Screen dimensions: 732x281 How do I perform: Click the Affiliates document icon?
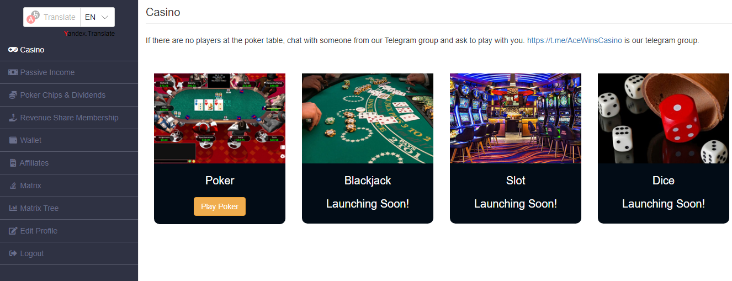point(13,163)
